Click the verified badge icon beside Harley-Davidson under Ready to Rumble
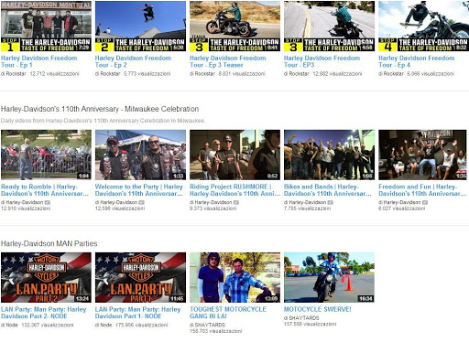This screenshot has width=469, height=342. point(48,202)
